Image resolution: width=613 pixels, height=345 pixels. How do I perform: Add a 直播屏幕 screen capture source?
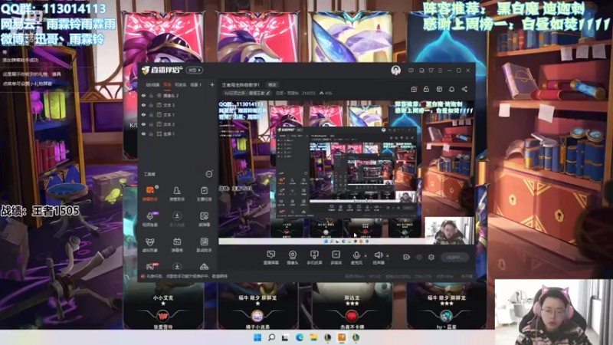270,258
